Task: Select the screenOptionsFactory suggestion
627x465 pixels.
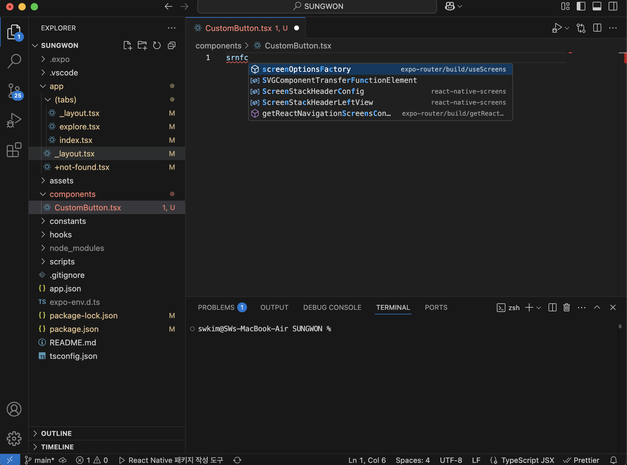Action: pyautogui.click(x=380, y=69)
